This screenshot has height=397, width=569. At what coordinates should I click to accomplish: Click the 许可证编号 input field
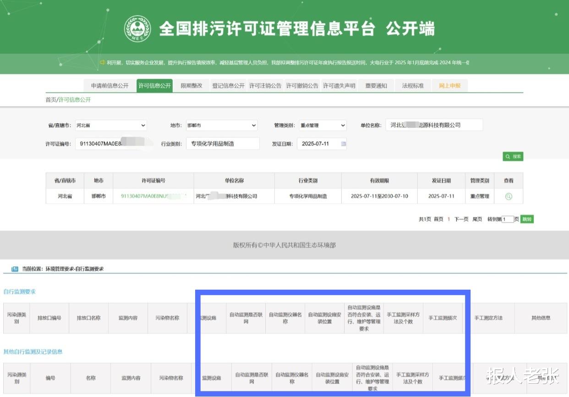(x=114, y=143)
